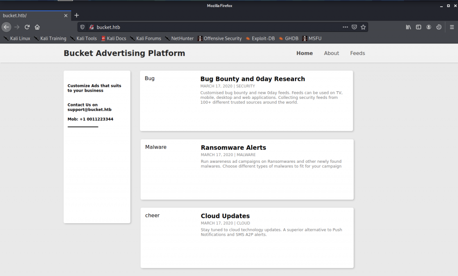Open a new tab with plus button
This screenshot has width=458, height=276.
(x=76, y=15)
